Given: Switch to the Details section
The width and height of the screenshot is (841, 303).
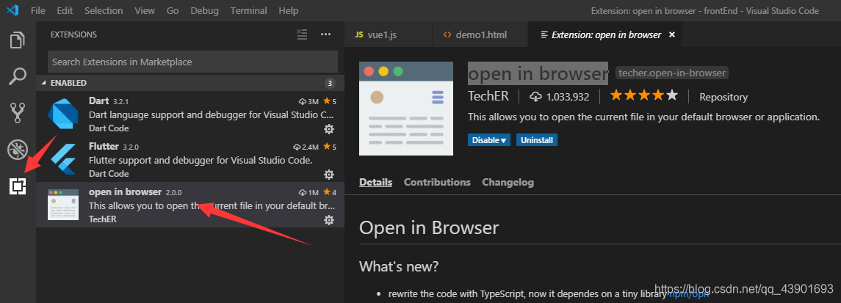Looking at the screenshot, I should (x=375, y=183).
